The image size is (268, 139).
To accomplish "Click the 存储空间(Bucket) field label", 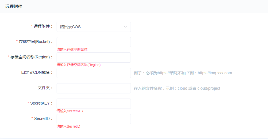I will pos(36,42).
